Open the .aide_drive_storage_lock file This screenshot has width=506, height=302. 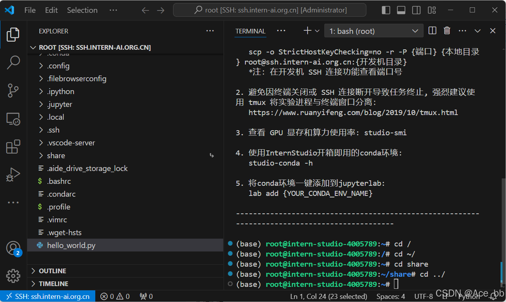pos(125,168)
